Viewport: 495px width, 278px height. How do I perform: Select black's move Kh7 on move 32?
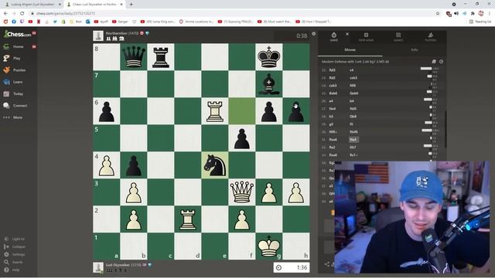coord(353,147)
